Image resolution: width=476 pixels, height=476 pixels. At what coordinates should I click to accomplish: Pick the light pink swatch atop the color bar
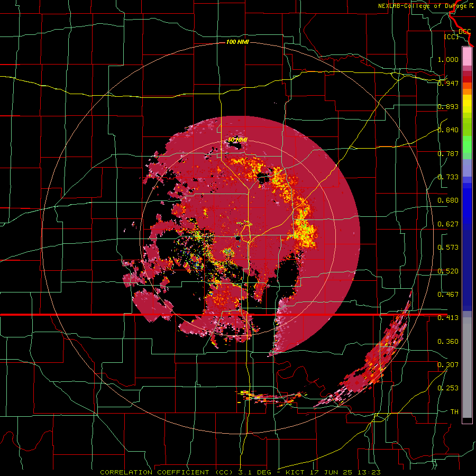[x=467, y=57]
